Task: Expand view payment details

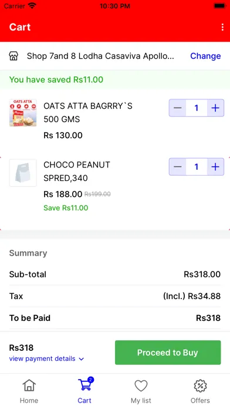Action: point(42,358)
